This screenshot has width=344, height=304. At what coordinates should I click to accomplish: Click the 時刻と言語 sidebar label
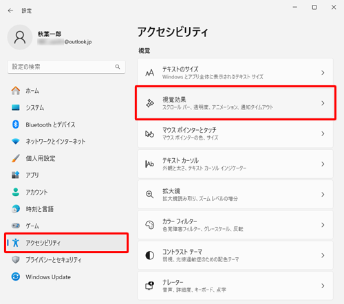(x=40, y=209)
